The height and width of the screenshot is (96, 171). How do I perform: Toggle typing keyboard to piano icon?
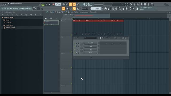(64, 9)
